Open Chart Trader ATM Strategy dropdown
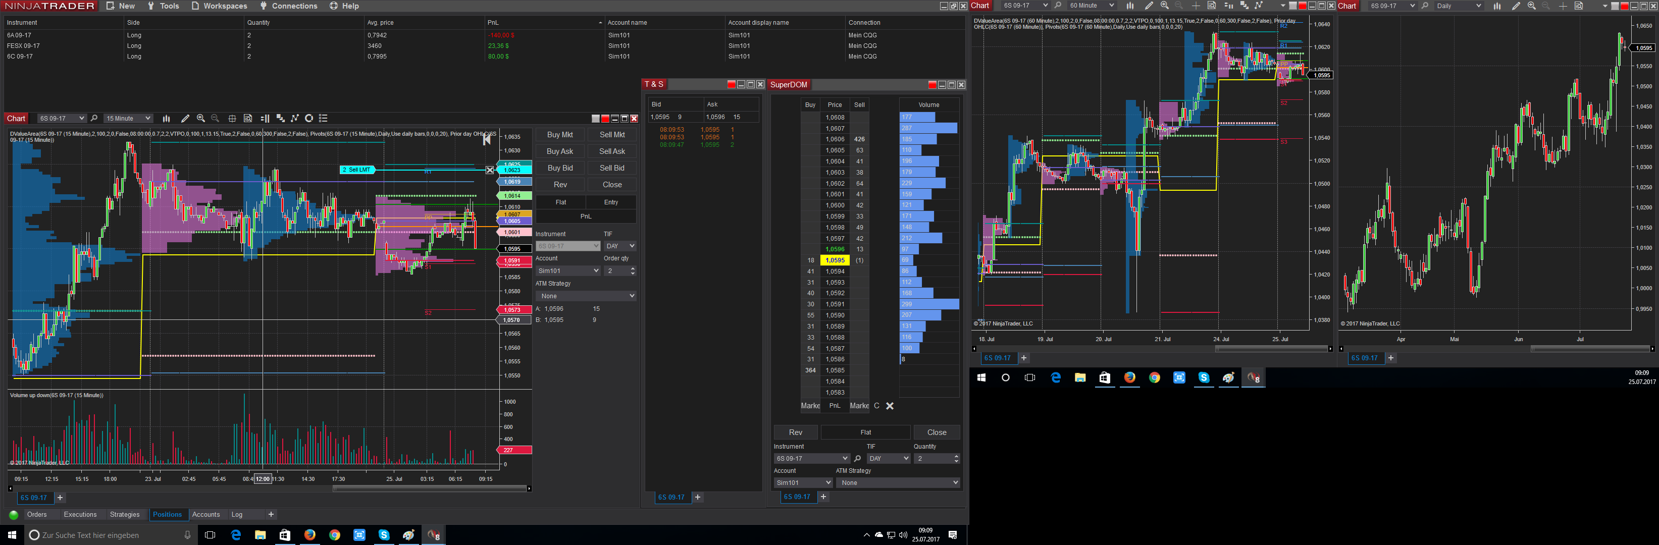 pos(586,296)
